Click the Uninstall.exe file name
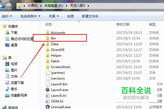The image size is (164, 109). (61, 107)
